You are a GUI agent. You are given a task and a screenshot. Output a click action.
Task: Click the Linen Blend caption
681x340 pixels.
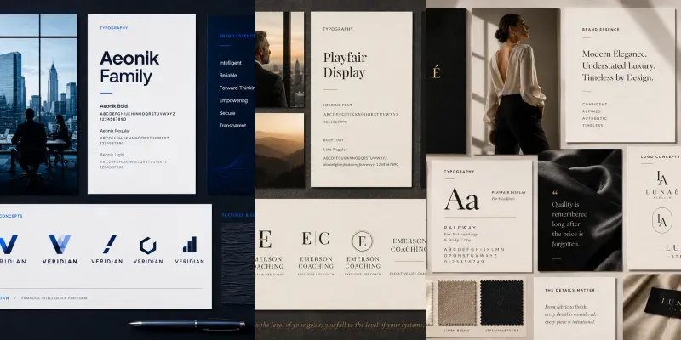coord(456,331)
